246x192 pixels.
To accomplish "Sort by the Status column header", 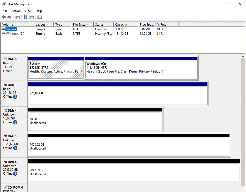I will 103,25.
